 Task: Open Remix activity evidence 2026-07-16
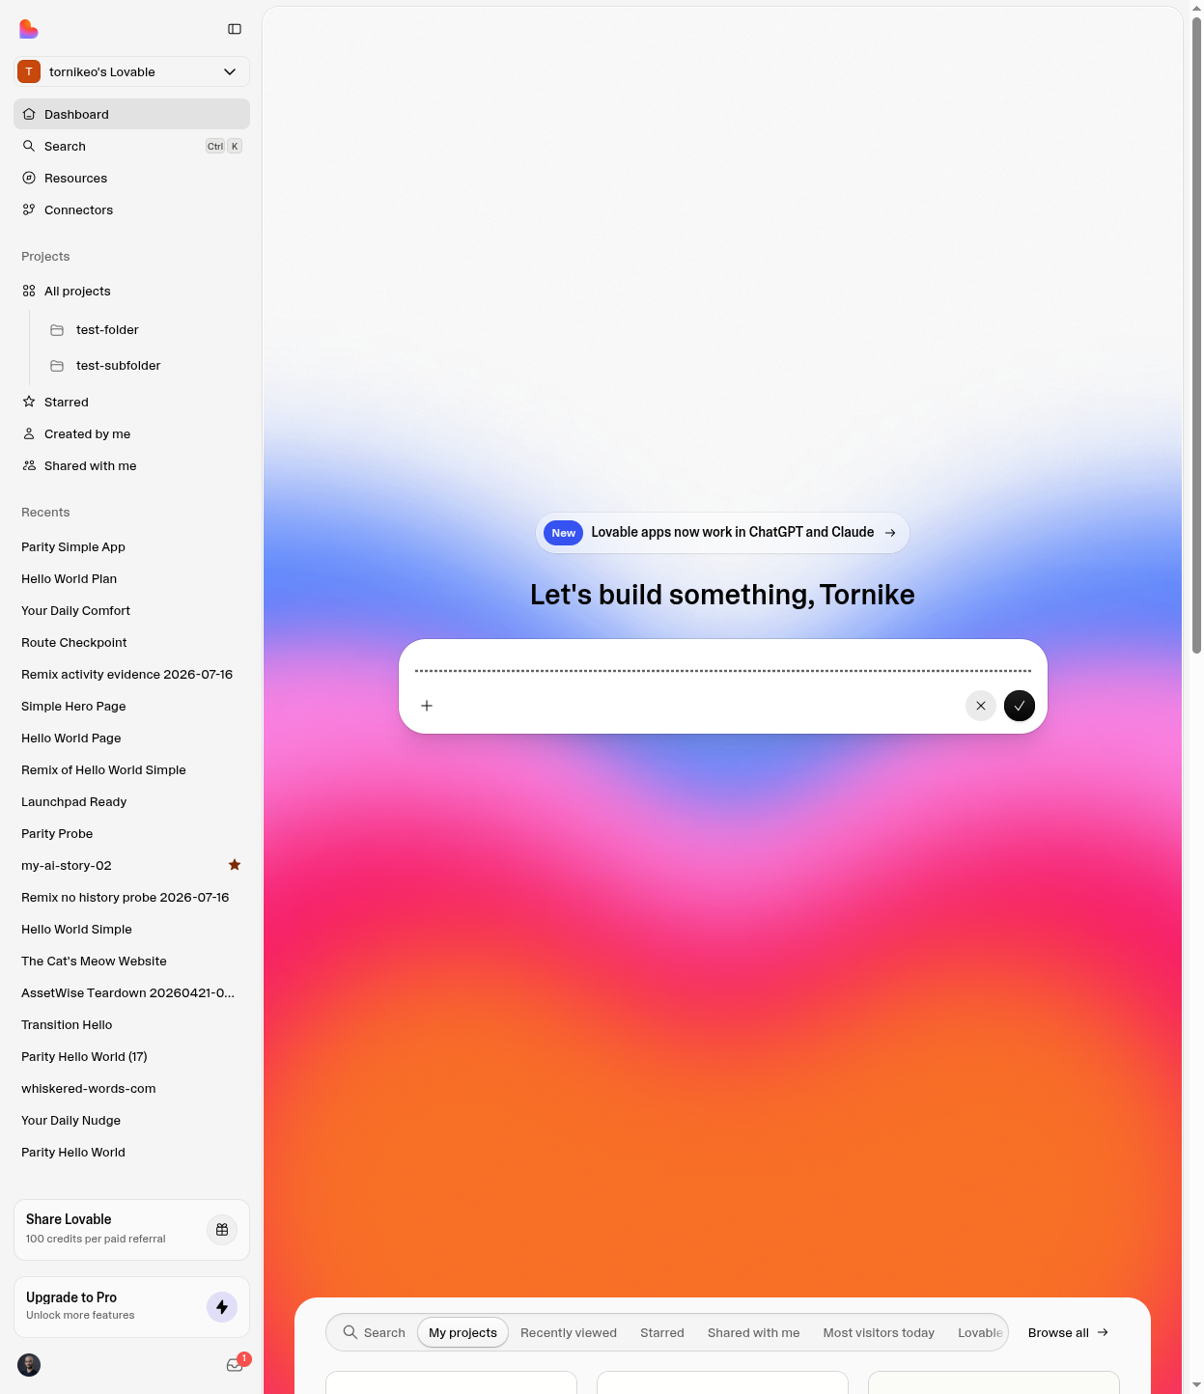click(x=131, y=674)
